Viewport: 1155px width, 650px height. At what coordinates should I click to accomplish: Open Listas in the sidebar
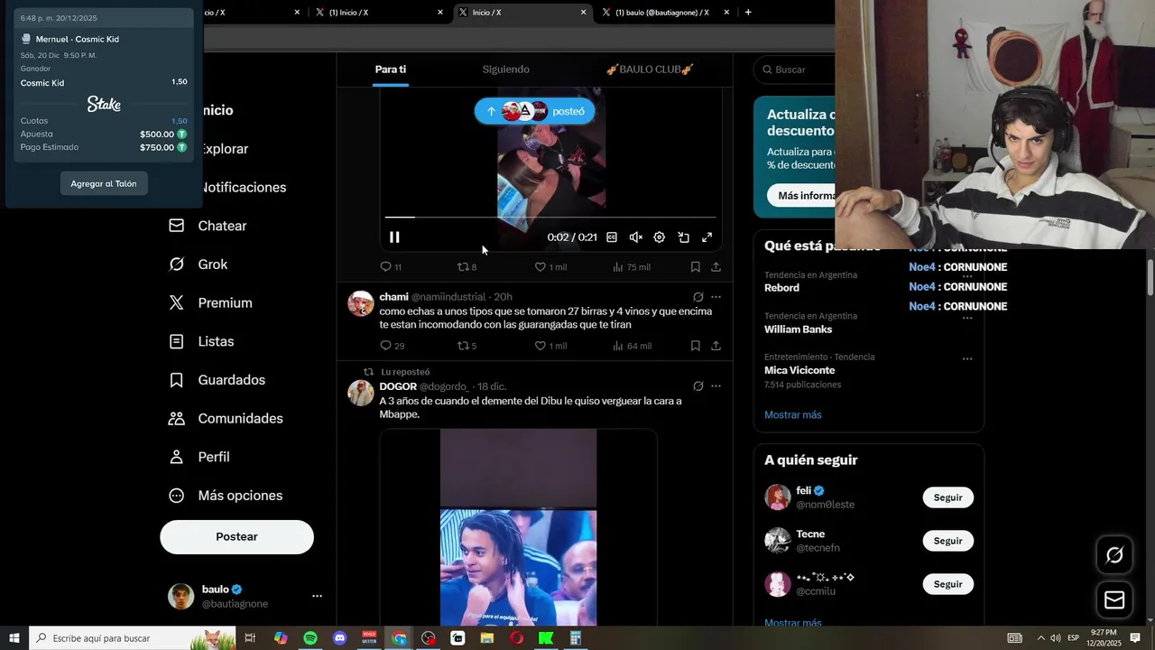coord(202,341)
